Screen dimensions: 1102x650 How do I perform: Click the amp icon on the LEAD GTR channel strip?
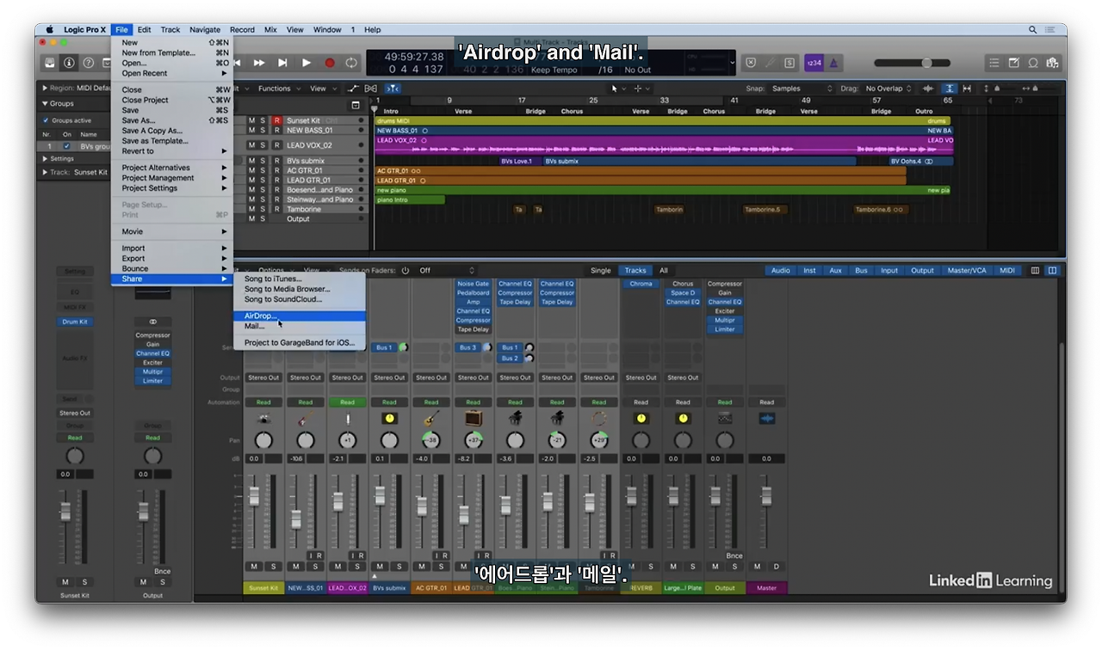tap(474, 420)
